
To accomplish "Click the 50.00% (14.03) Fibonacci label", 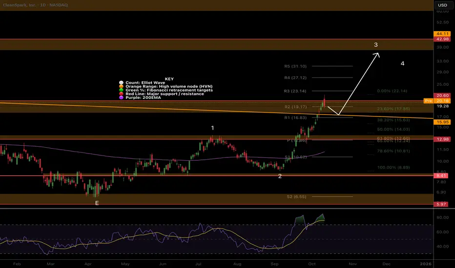I will 393,130.
